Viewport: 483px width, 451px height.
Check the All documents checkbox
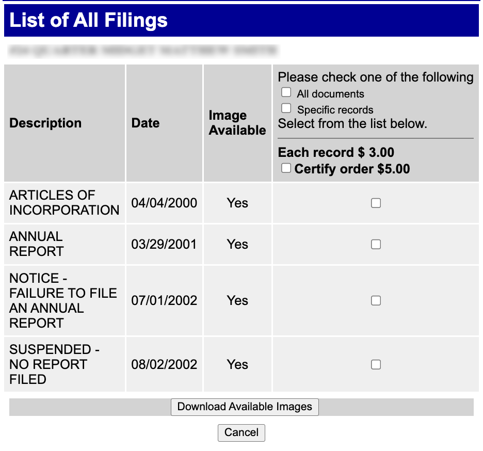(x=286, y=92)
